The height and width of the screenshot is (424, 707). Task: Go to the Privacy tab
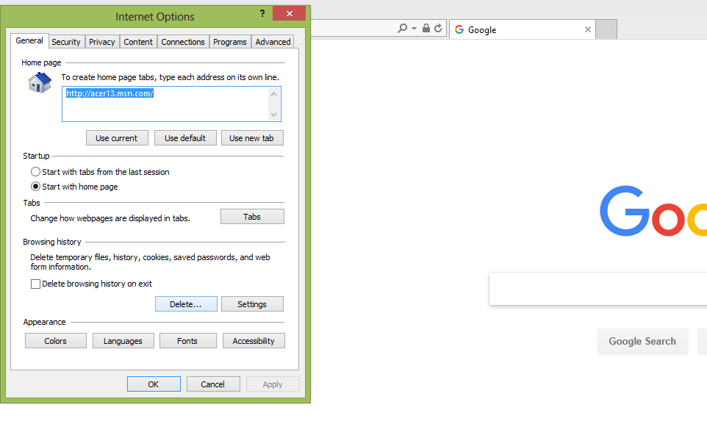(101, 42)
